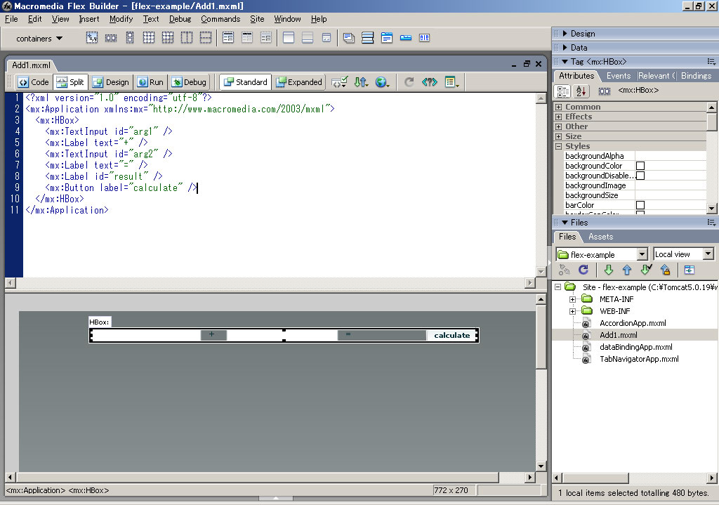The image size is (719, 505).
Task: Insert a TabNavigator container from the toolbar
Action: (x=387, y=38)
